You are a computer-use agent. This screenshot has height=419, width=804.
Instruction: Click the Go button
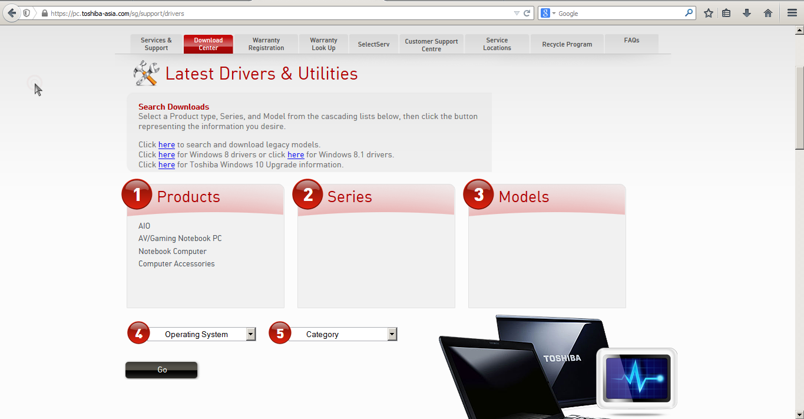point(162,370)
